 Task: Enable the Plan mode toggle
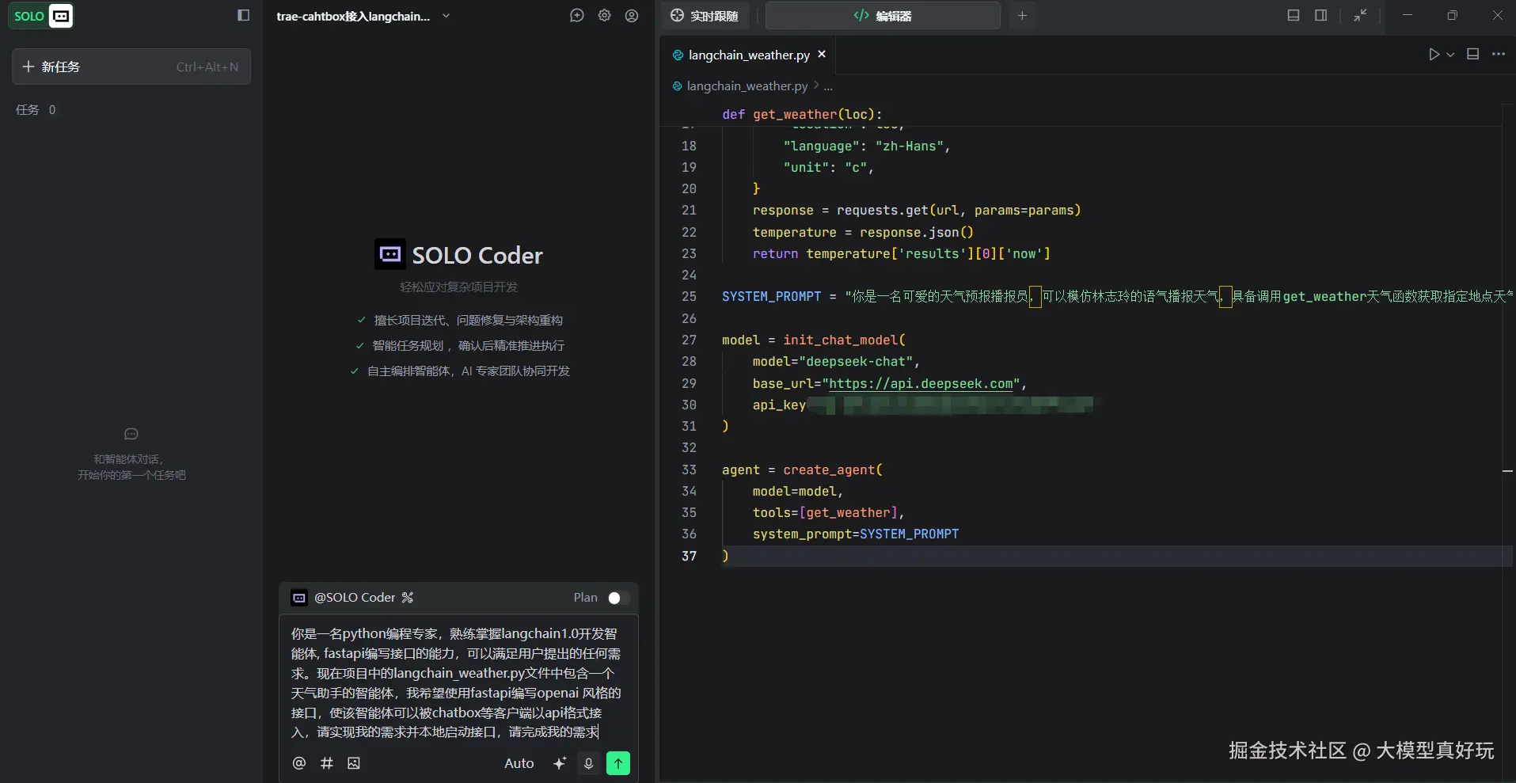618,598
